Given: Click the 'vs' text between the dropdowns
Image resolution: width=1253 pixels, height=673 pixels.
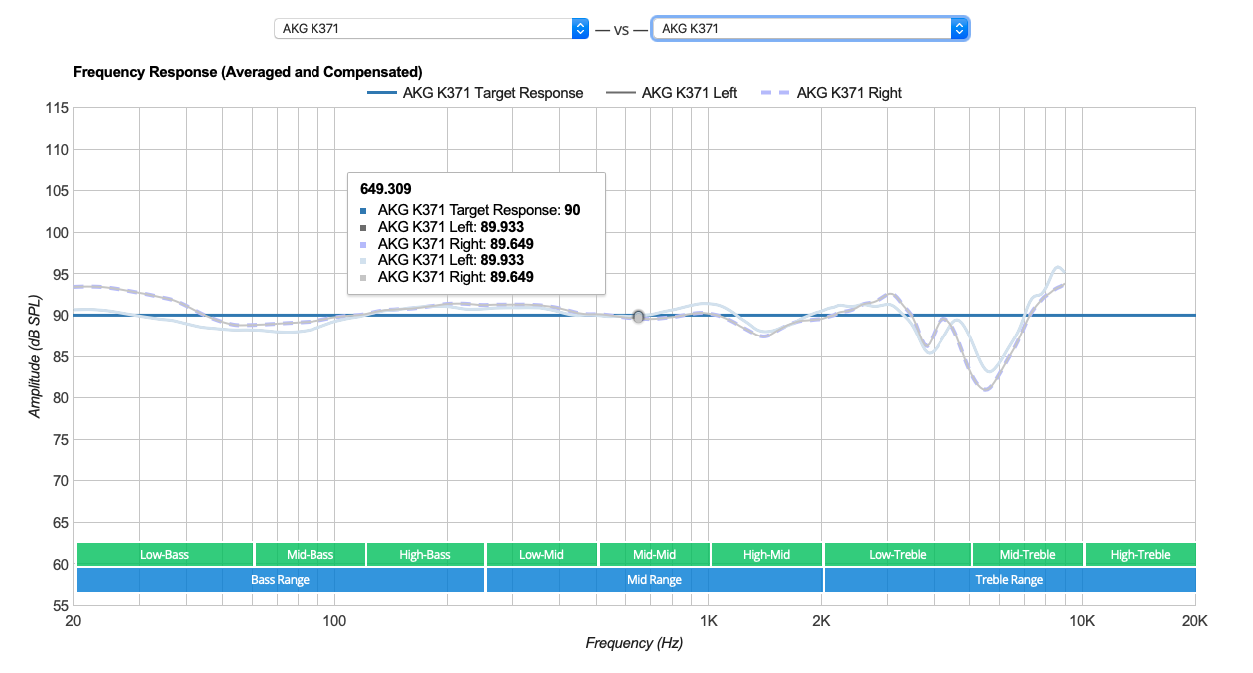Looking at the screenshot, I should [621, 29].
